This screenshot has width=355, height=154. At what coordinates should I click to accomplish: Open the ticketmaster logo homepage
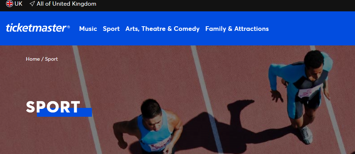point(36,28)
